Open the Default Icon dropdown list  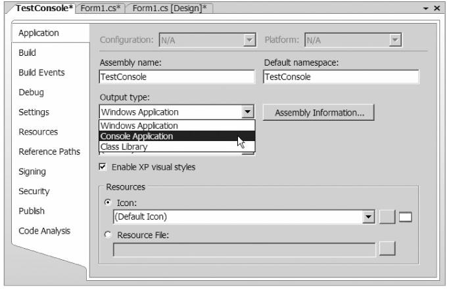coord(368,217)
